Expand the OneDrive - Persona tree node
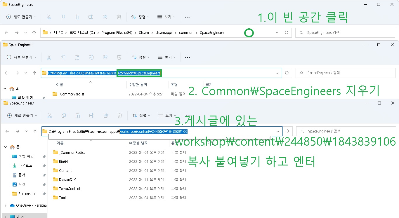 [5, 205]
